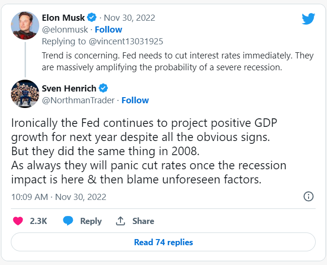Click Sven Henrich's verified badge
Image resolution: width=327 pixels, height=265 pixels.
tap(103, 88)
